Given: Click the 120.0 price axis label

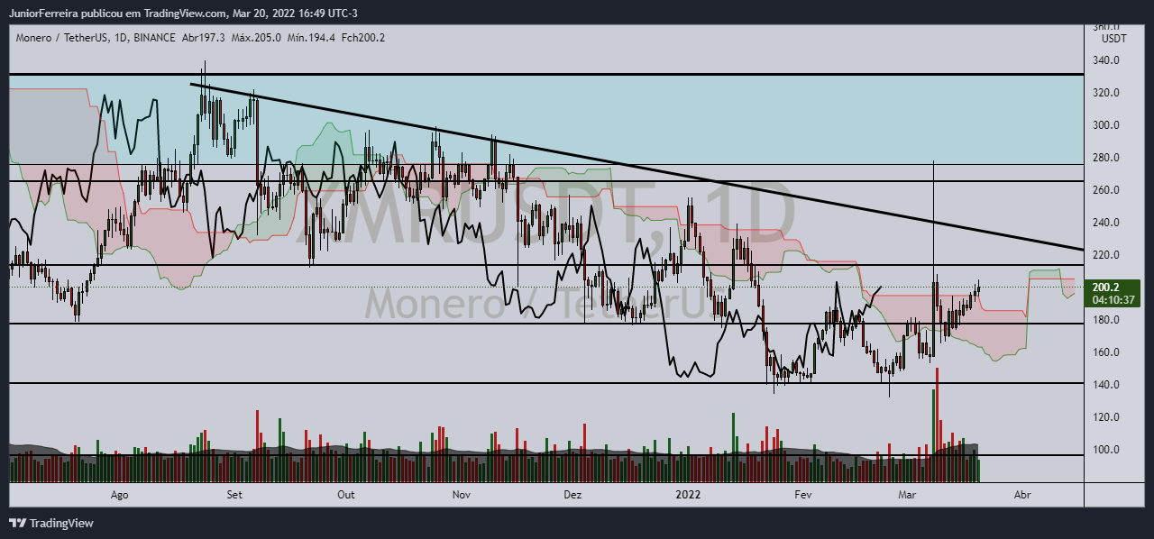Looking at the screenshot, I should point(1107,417).
